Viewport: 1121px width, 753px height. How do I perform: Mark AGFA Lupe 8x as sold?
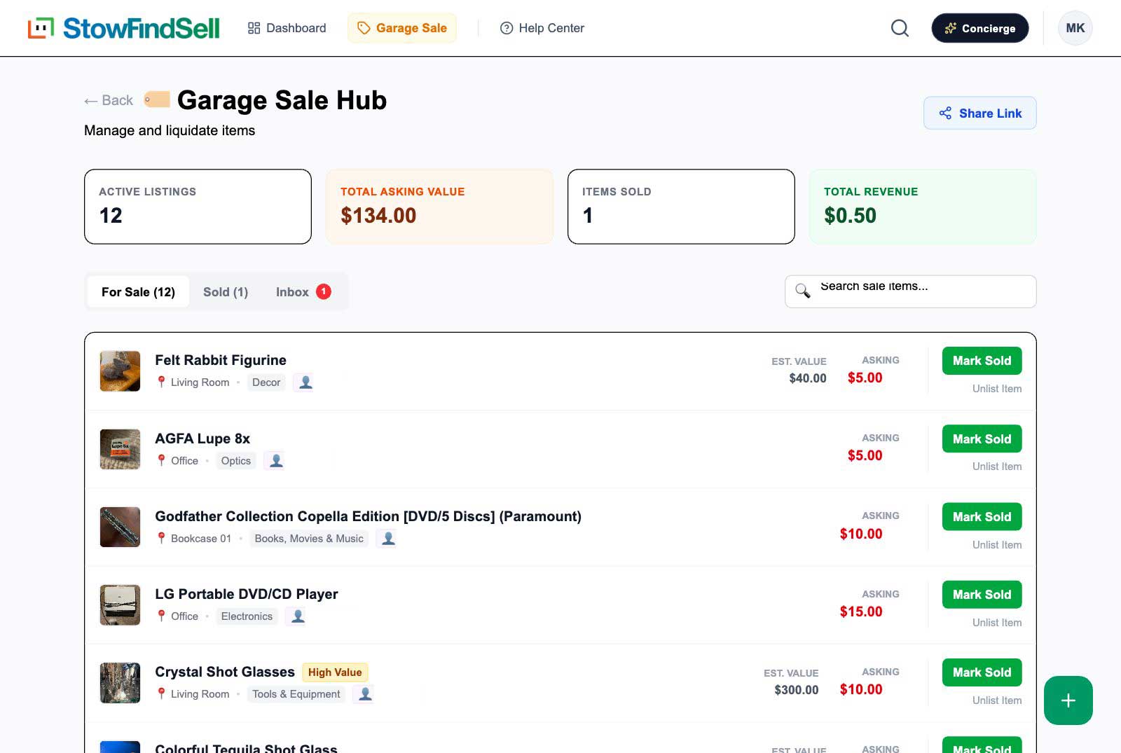click(982, 438)
